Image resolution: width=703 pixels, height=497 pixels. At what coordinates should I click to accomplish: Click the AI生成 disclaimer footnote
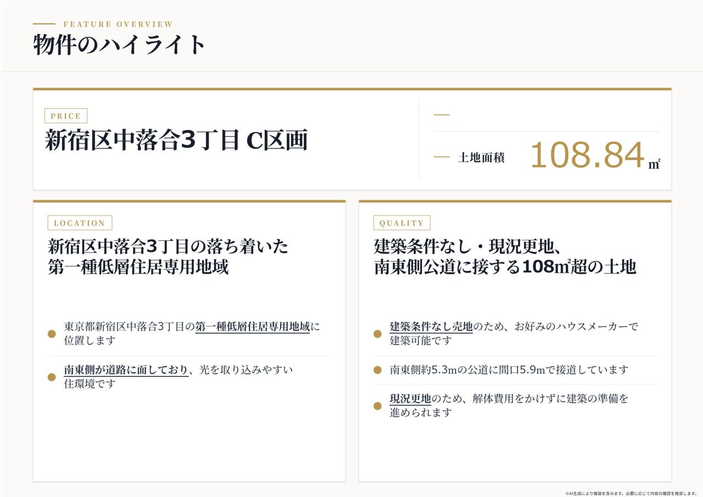coord(631,494)
